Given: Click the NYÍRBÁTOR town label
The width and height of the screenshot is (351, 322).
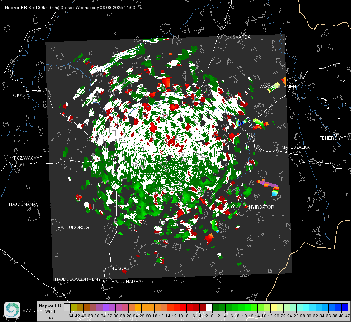Looking at the screenshot, I should coord(261,207).
